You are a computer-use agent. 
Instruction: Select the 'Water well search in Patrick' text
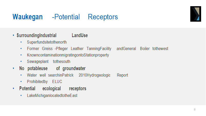pos(50,75)
